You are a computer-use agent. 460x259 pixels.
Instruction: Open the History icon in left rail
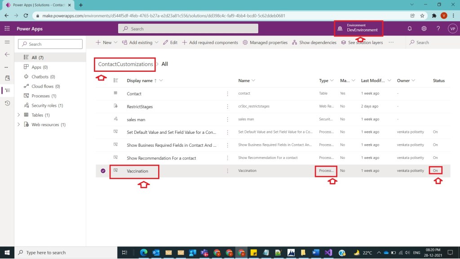click(x=7, y=103)
